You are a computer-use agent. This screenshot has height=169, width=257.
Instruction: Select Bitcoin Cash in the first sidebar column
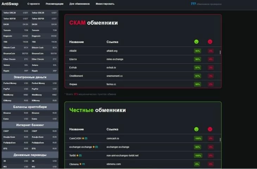tap(16, 48)
